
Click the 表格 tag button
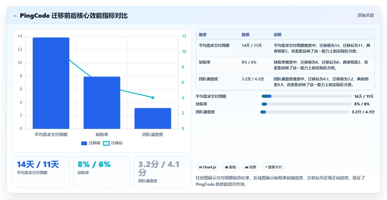coord(230,167)
